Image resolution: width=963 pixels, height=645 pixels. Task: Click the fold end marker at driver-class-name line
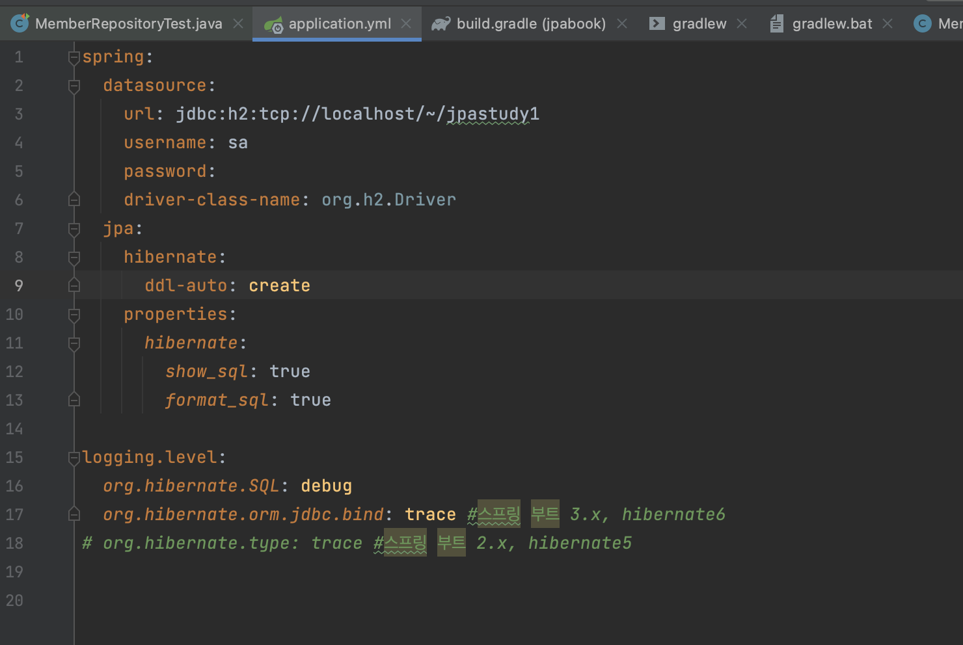pyautogui.click(x=74, y=200)
